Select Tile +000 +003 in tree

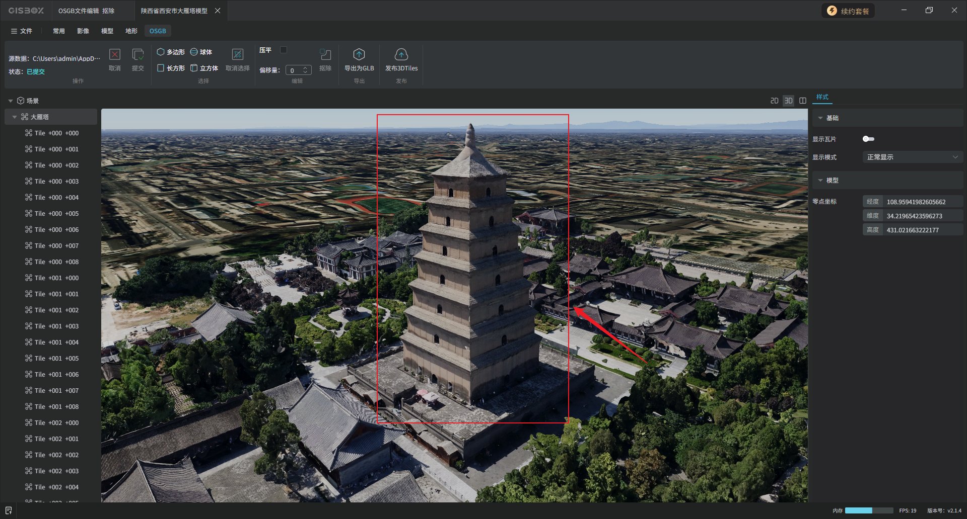click(x=56, y=182)
